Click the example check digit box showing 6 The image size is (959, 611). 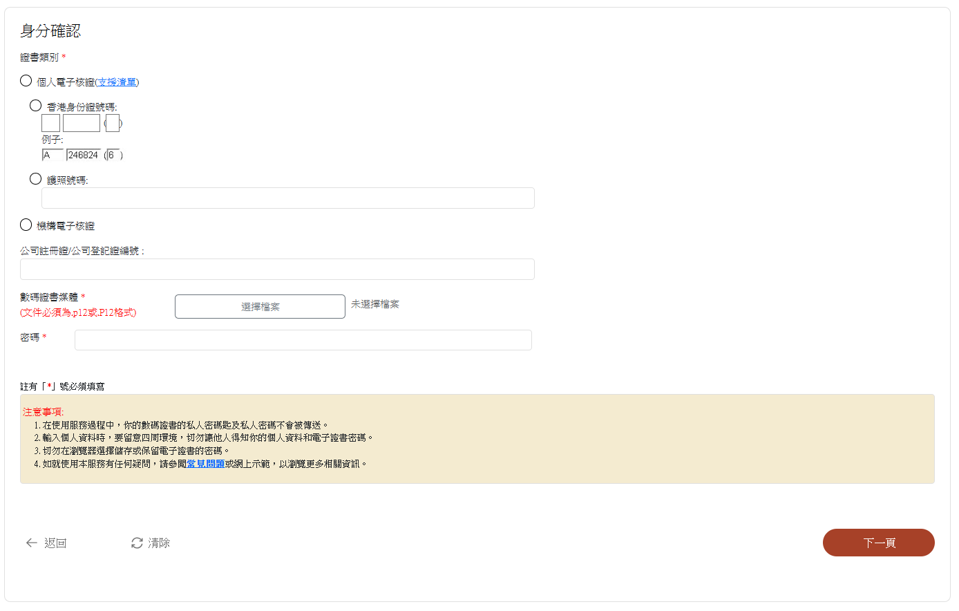click(x=113, y=156)
